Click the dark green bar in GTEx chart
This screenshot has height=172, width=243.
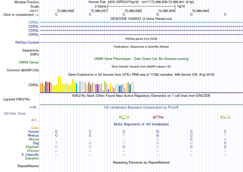pos(130,88)
